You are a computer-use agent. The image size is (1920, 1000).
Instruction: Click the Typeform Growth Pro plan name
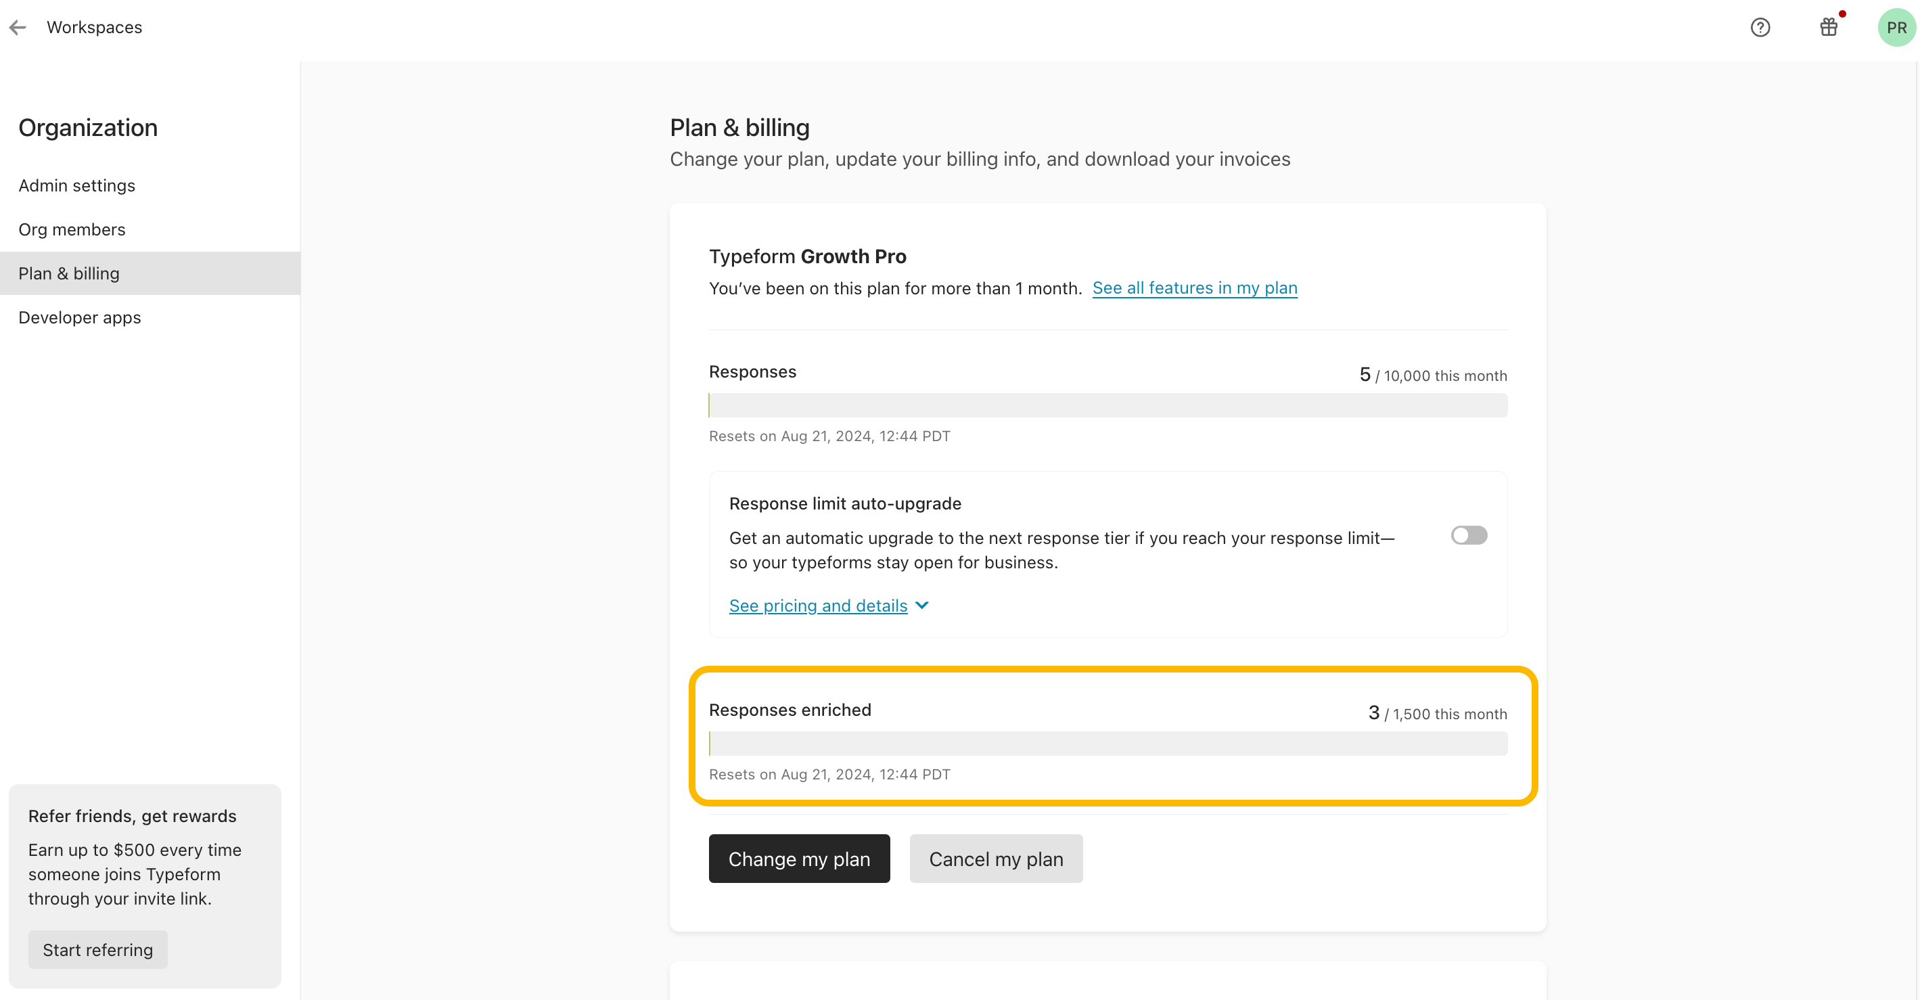coord(807,256)
